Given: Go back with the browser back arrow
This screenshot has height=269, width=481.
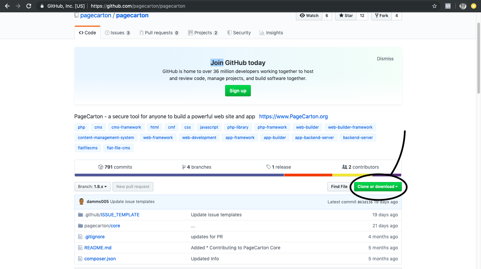Looking at the screenshot, I should [7, 6].
